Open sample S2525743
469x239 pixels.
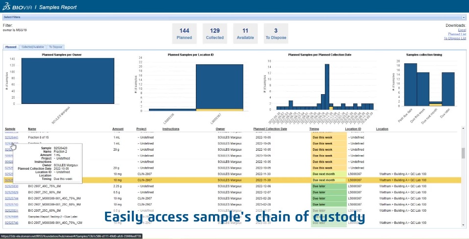coord(11,205)
